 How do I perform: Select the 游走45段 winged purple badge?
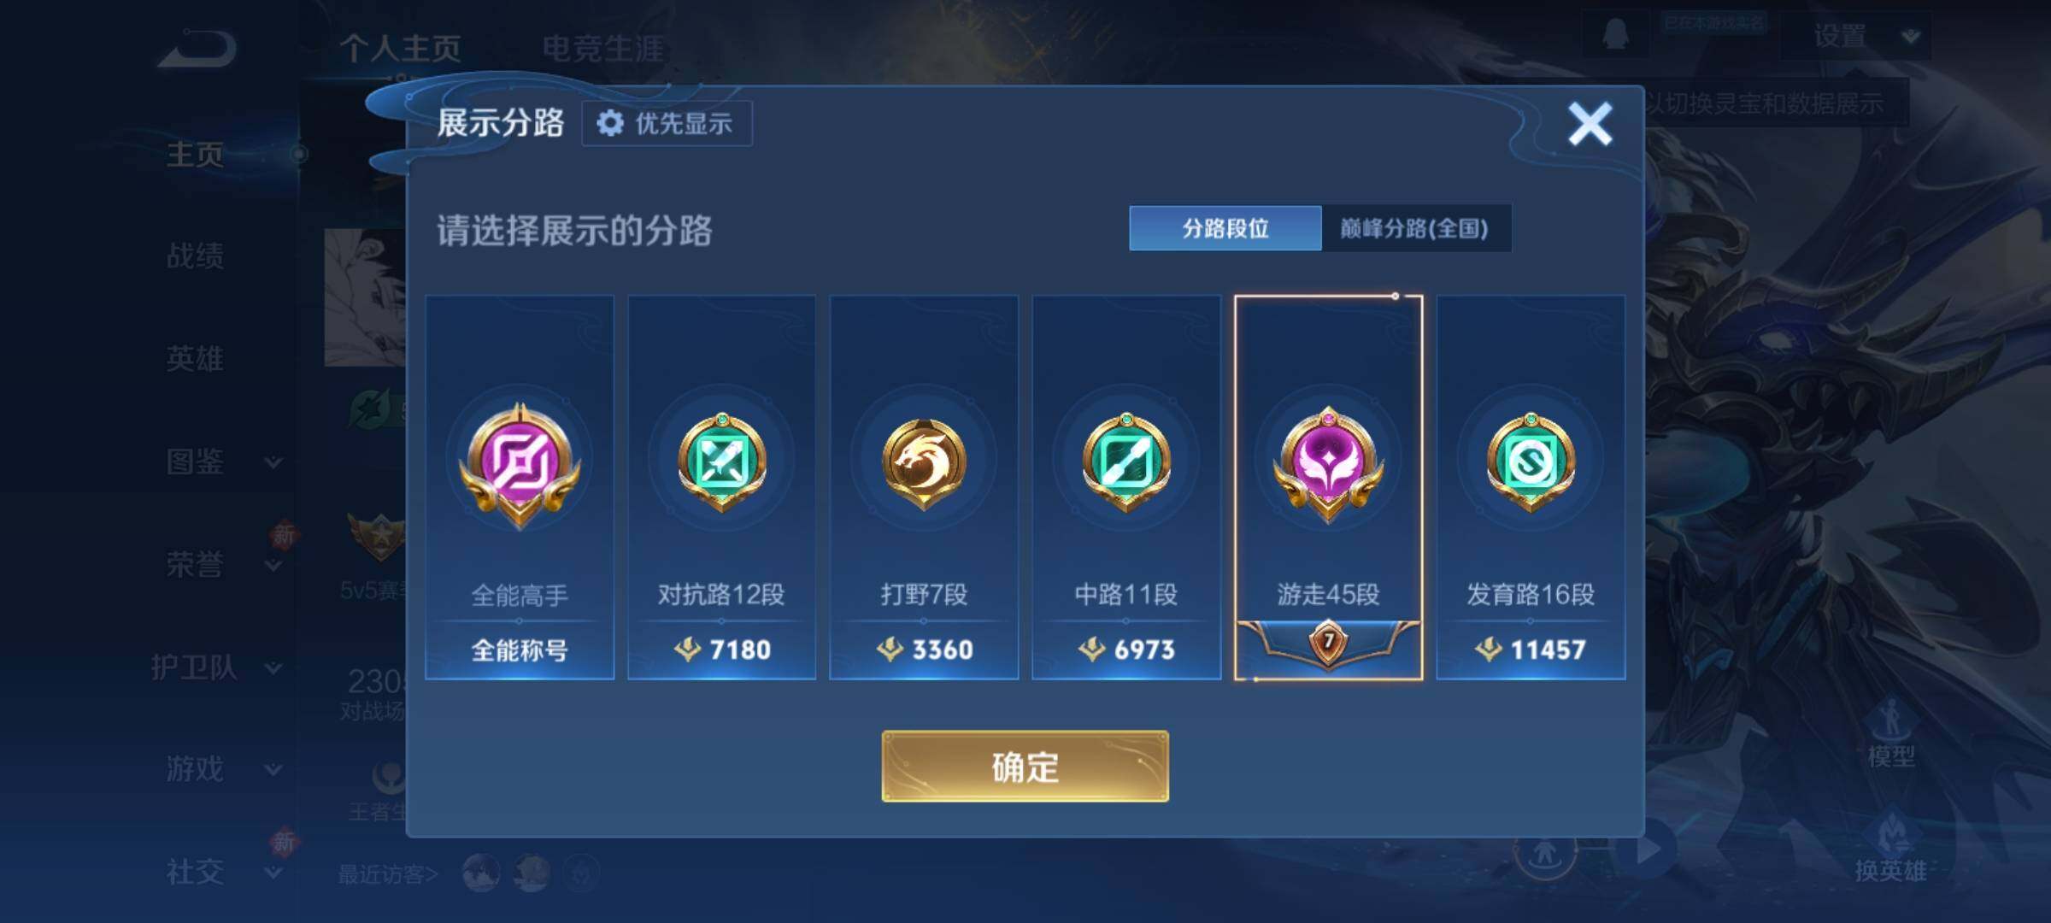click(x=1328, y=464)
